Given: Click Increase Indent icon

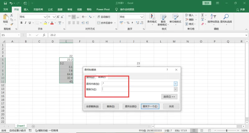Looking at the screenshot, I should click(x=87, y=23).
